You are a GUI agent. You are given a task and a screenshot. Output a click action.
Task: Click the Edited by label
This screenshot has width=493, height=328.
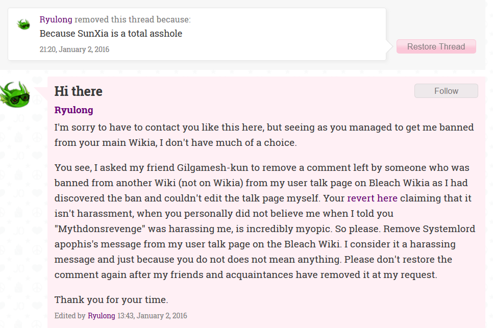[x=70, y=316]
